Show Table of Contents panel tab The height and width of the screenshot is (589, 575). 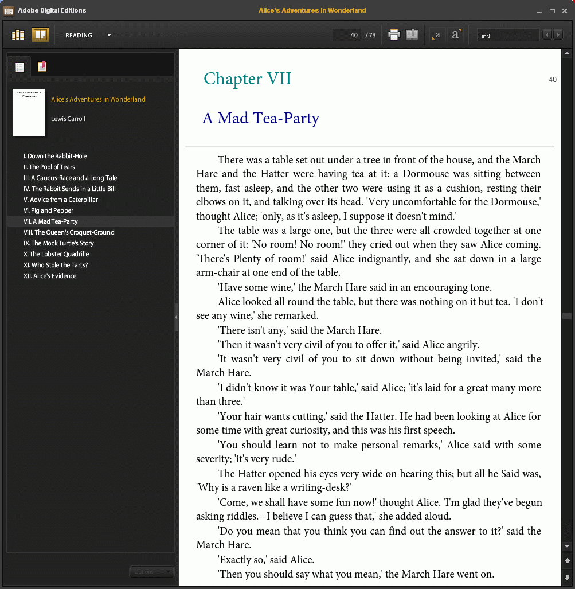19,67
